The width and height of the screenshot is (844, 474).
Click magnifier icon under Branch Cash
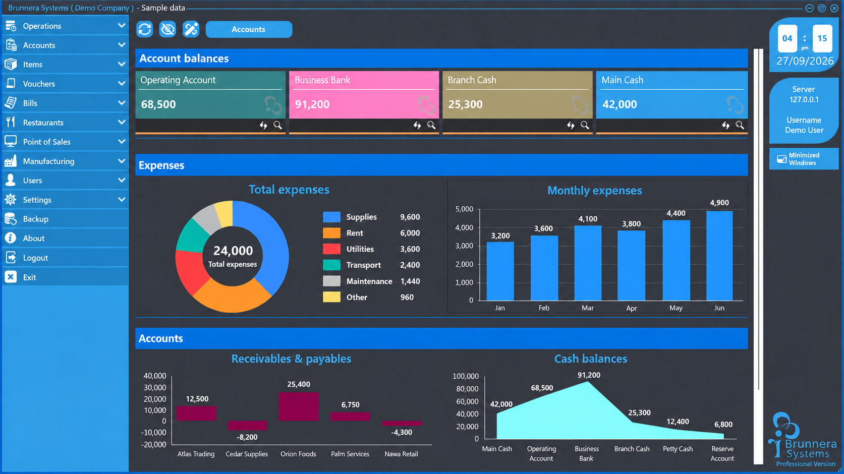click(x=585, y=125)
